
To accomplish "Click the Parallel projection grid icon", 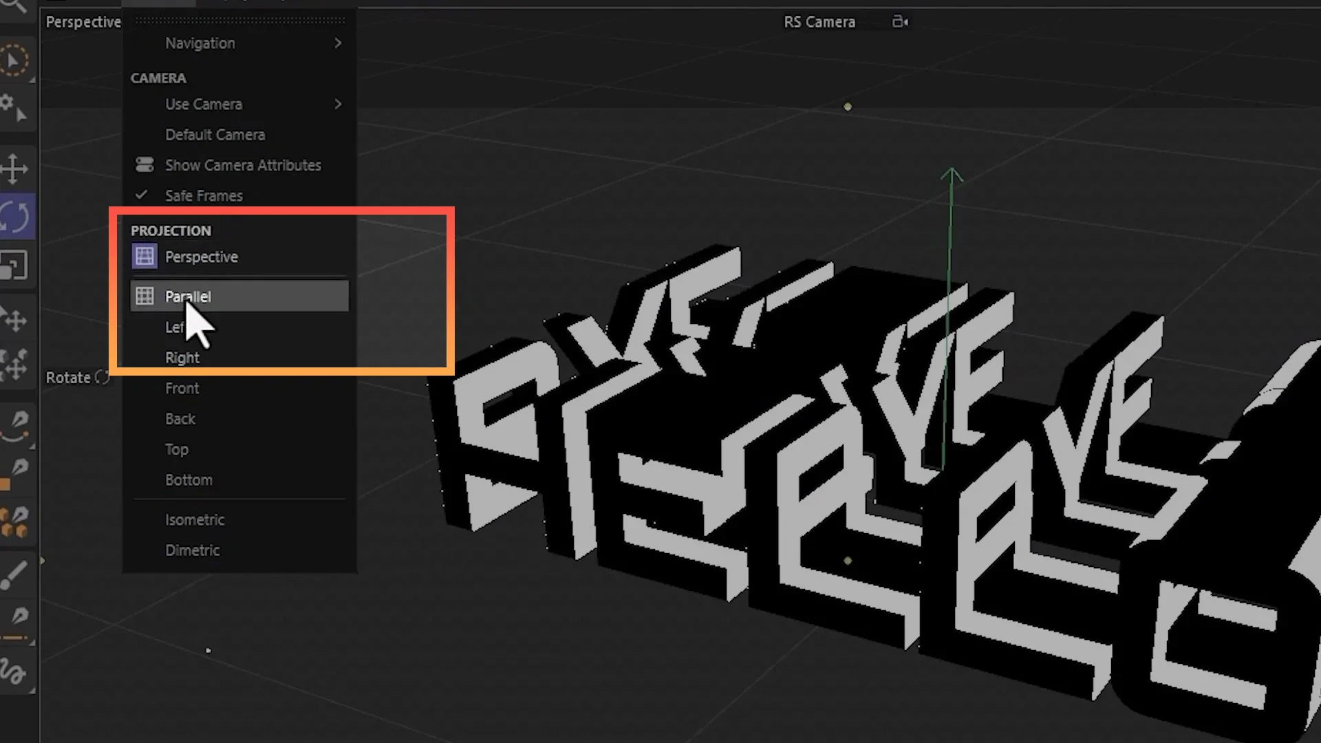I will pos(144,297).
